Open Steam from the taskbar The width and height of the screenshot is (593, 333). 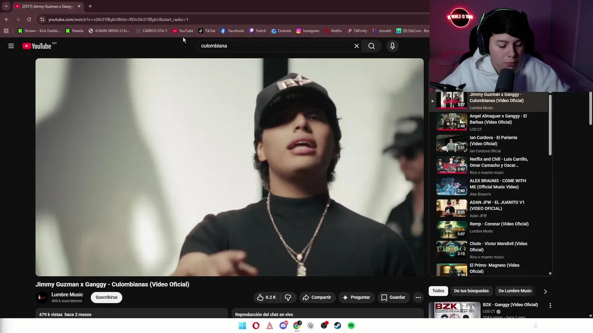tap(338, 326)
